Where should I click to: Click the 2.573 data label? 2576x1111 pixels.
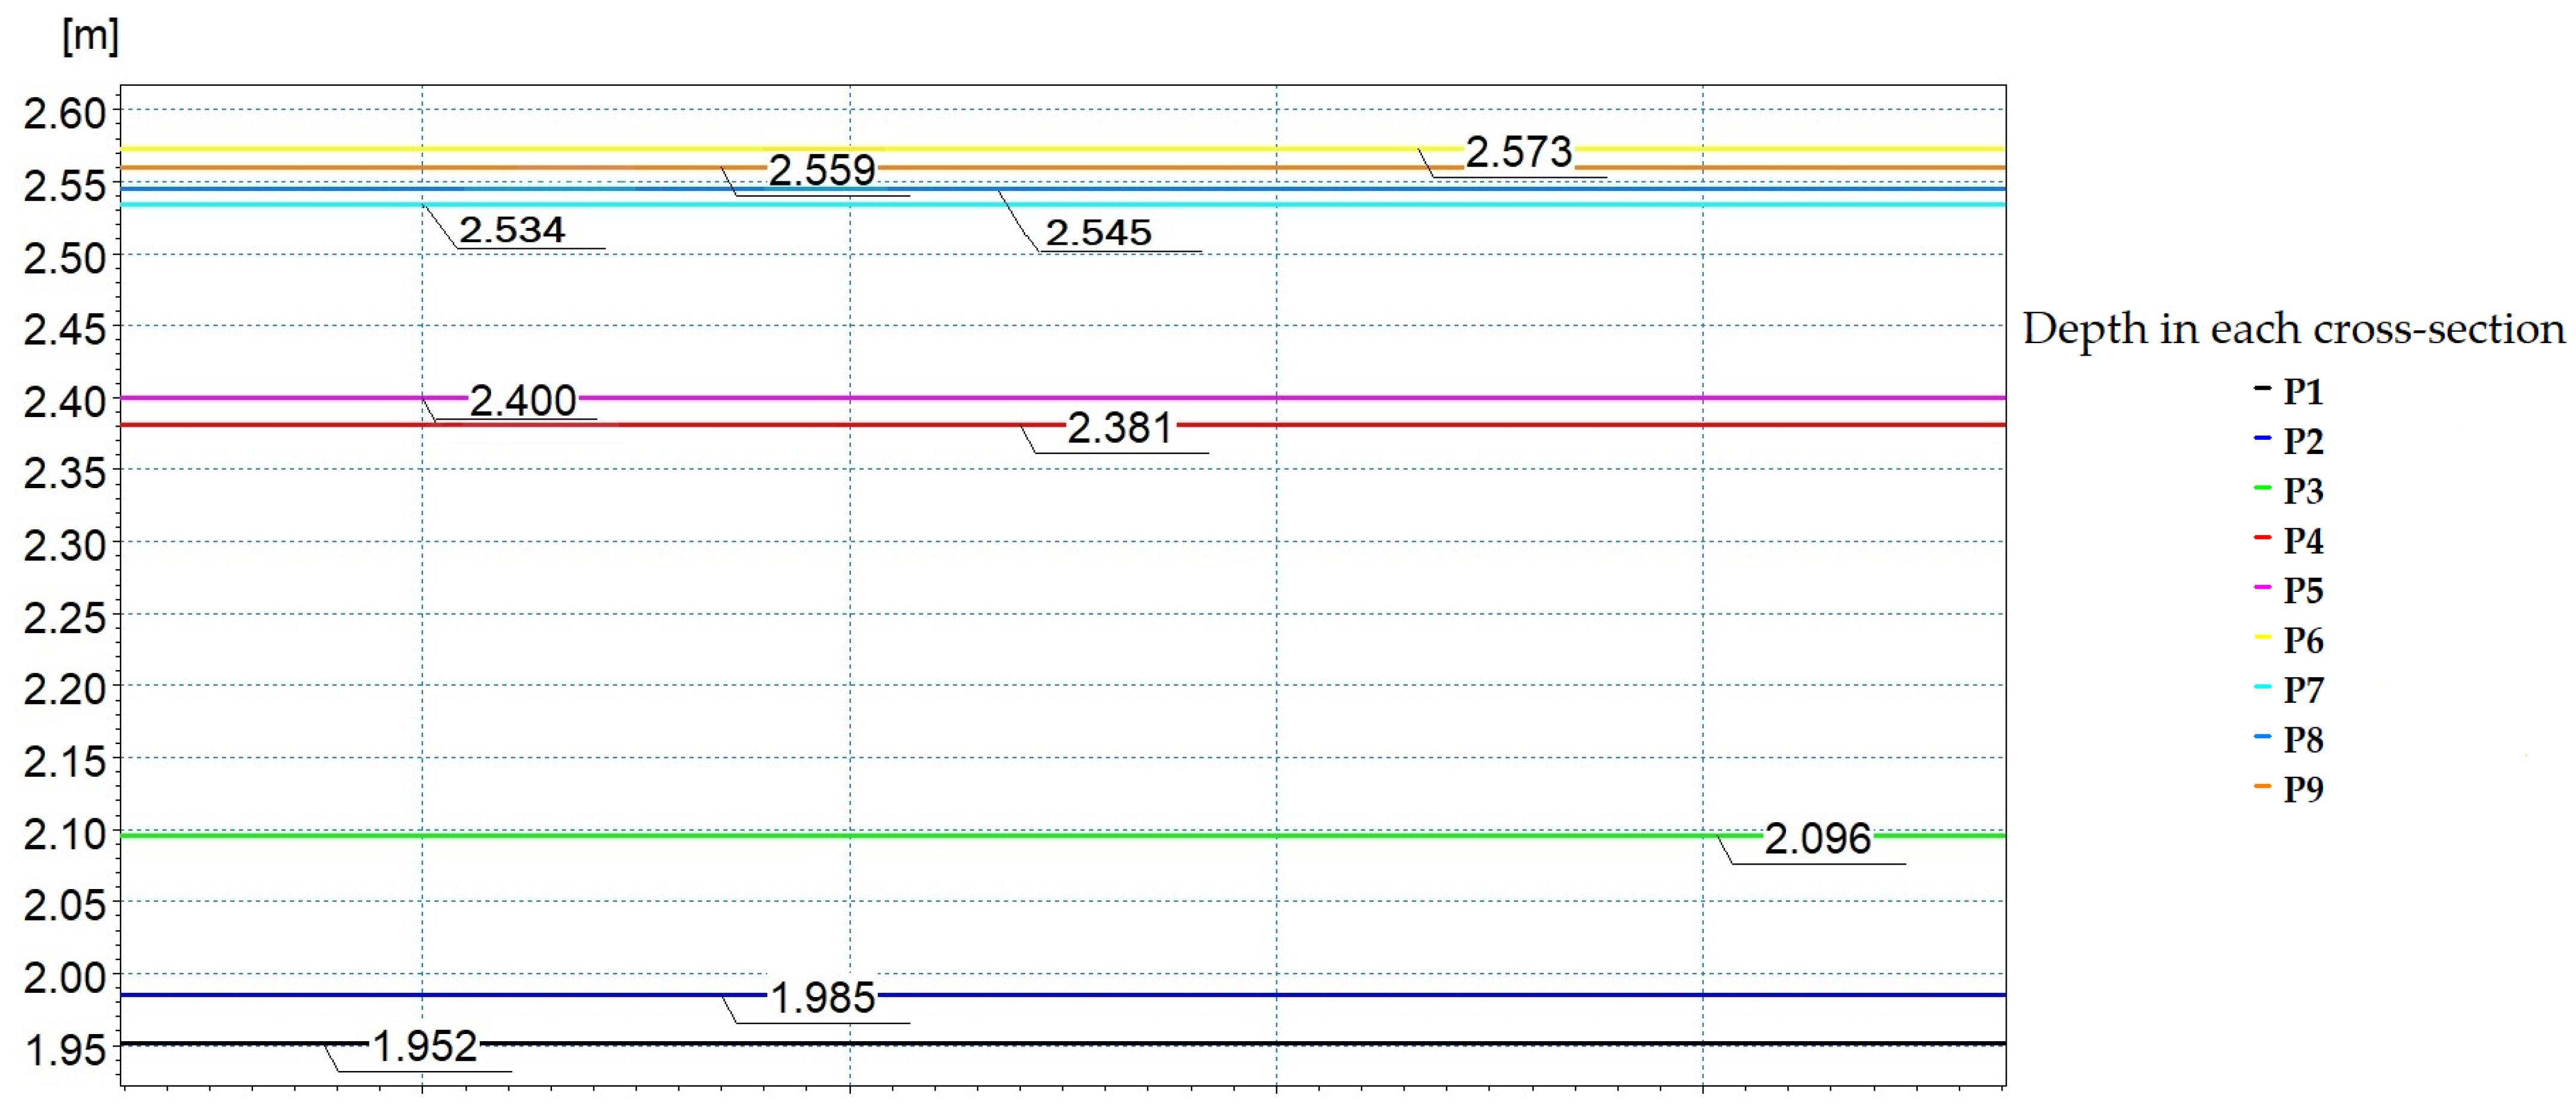1518,153
